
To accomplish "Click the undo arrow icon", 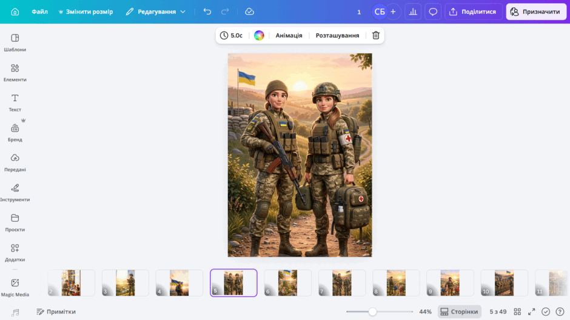I will coord(207,12).
